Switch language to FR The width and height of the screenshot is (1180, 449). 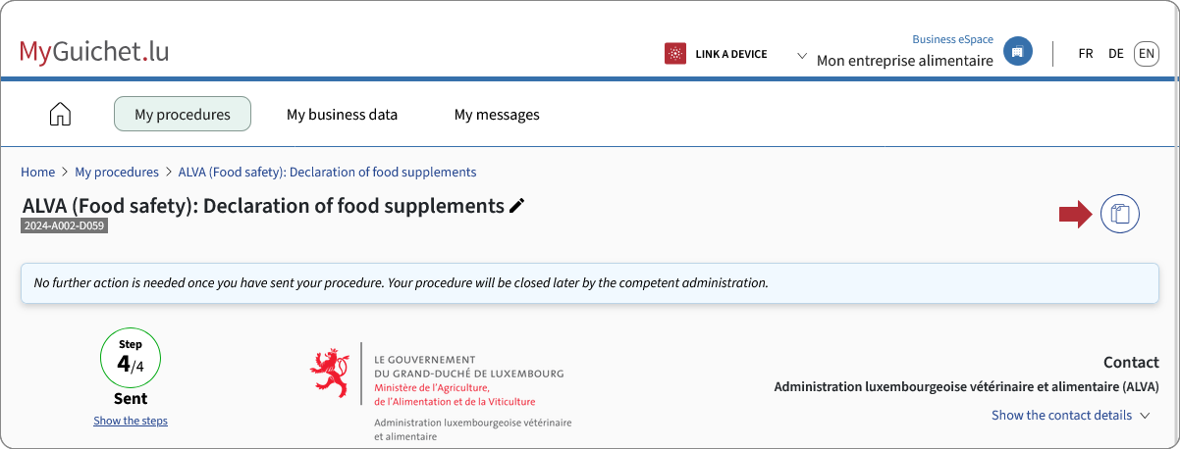coord(1086,54)
